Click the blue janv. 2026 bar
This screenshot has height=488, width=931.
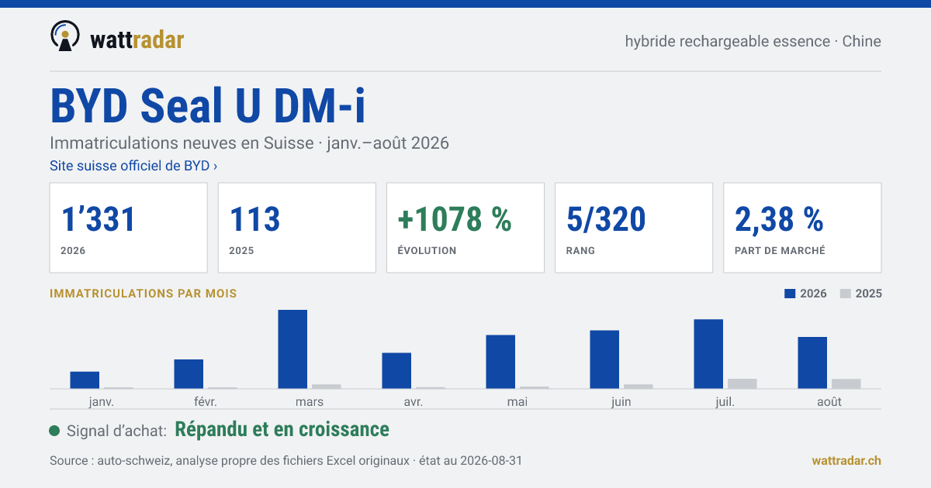coord(85,380)
